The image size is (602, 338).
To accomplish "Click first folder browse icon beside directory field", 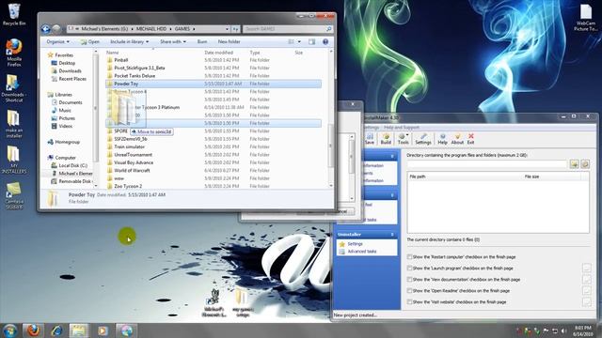I will pos(574,164).
